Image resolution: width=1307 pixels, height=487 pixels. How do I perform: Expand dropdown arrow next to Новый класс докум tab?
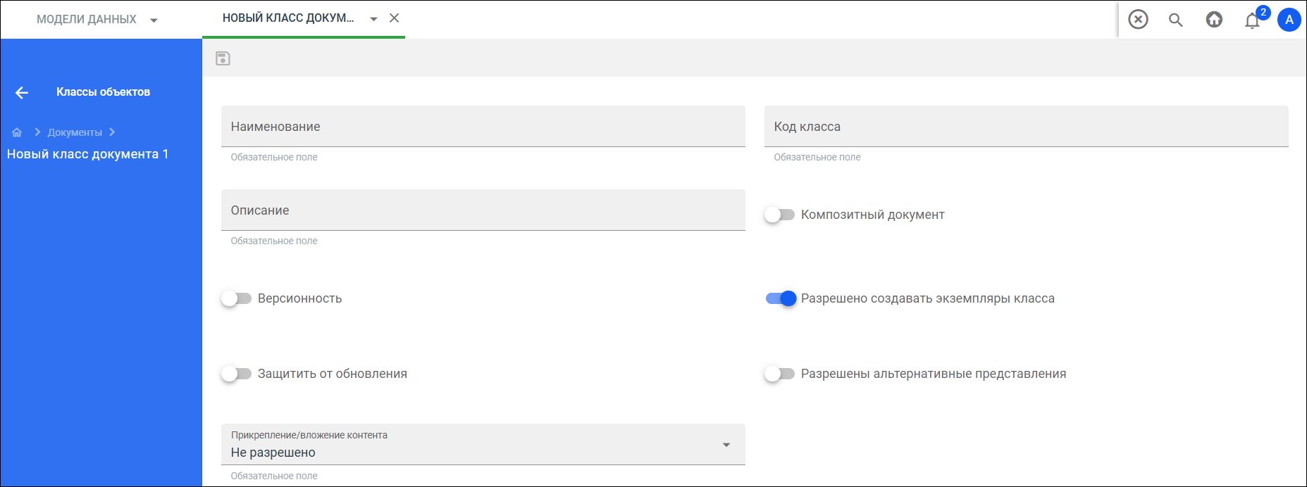[x=374, y=19]
